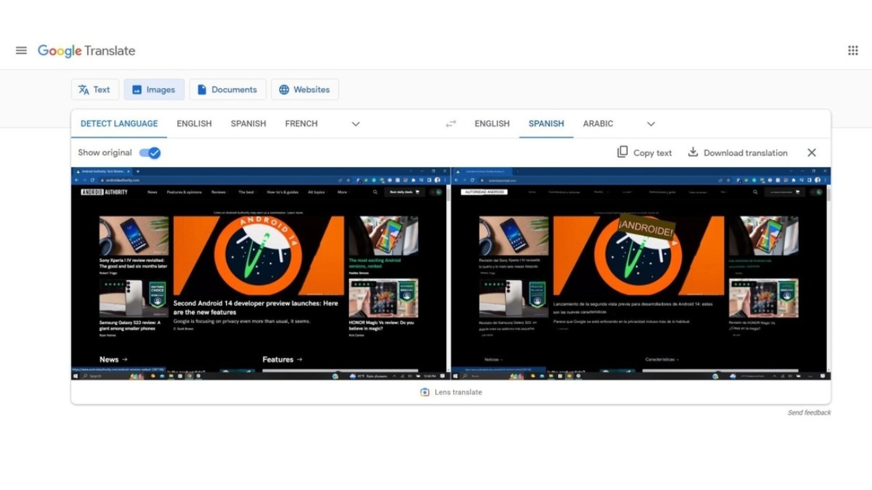Open the Send feedback link
The image size is (872, 490).
pyautogui.click(x=809, y=413)
